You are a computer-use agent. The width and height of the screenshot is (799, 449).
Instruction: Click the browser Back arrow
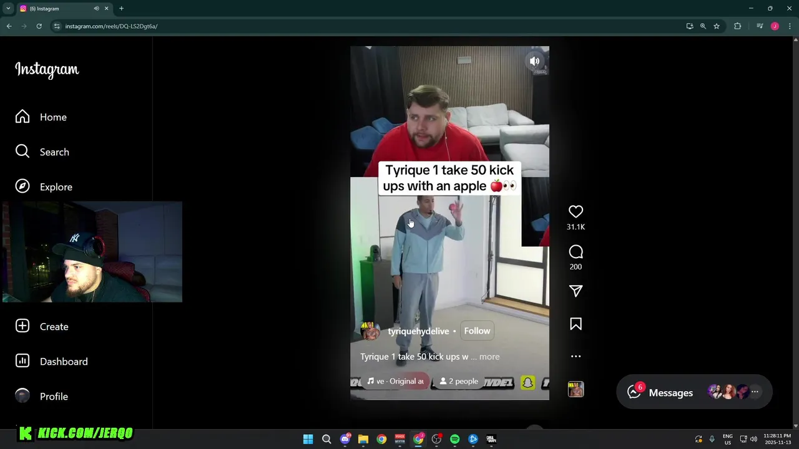pyautogui.click(x=9, y=26)
